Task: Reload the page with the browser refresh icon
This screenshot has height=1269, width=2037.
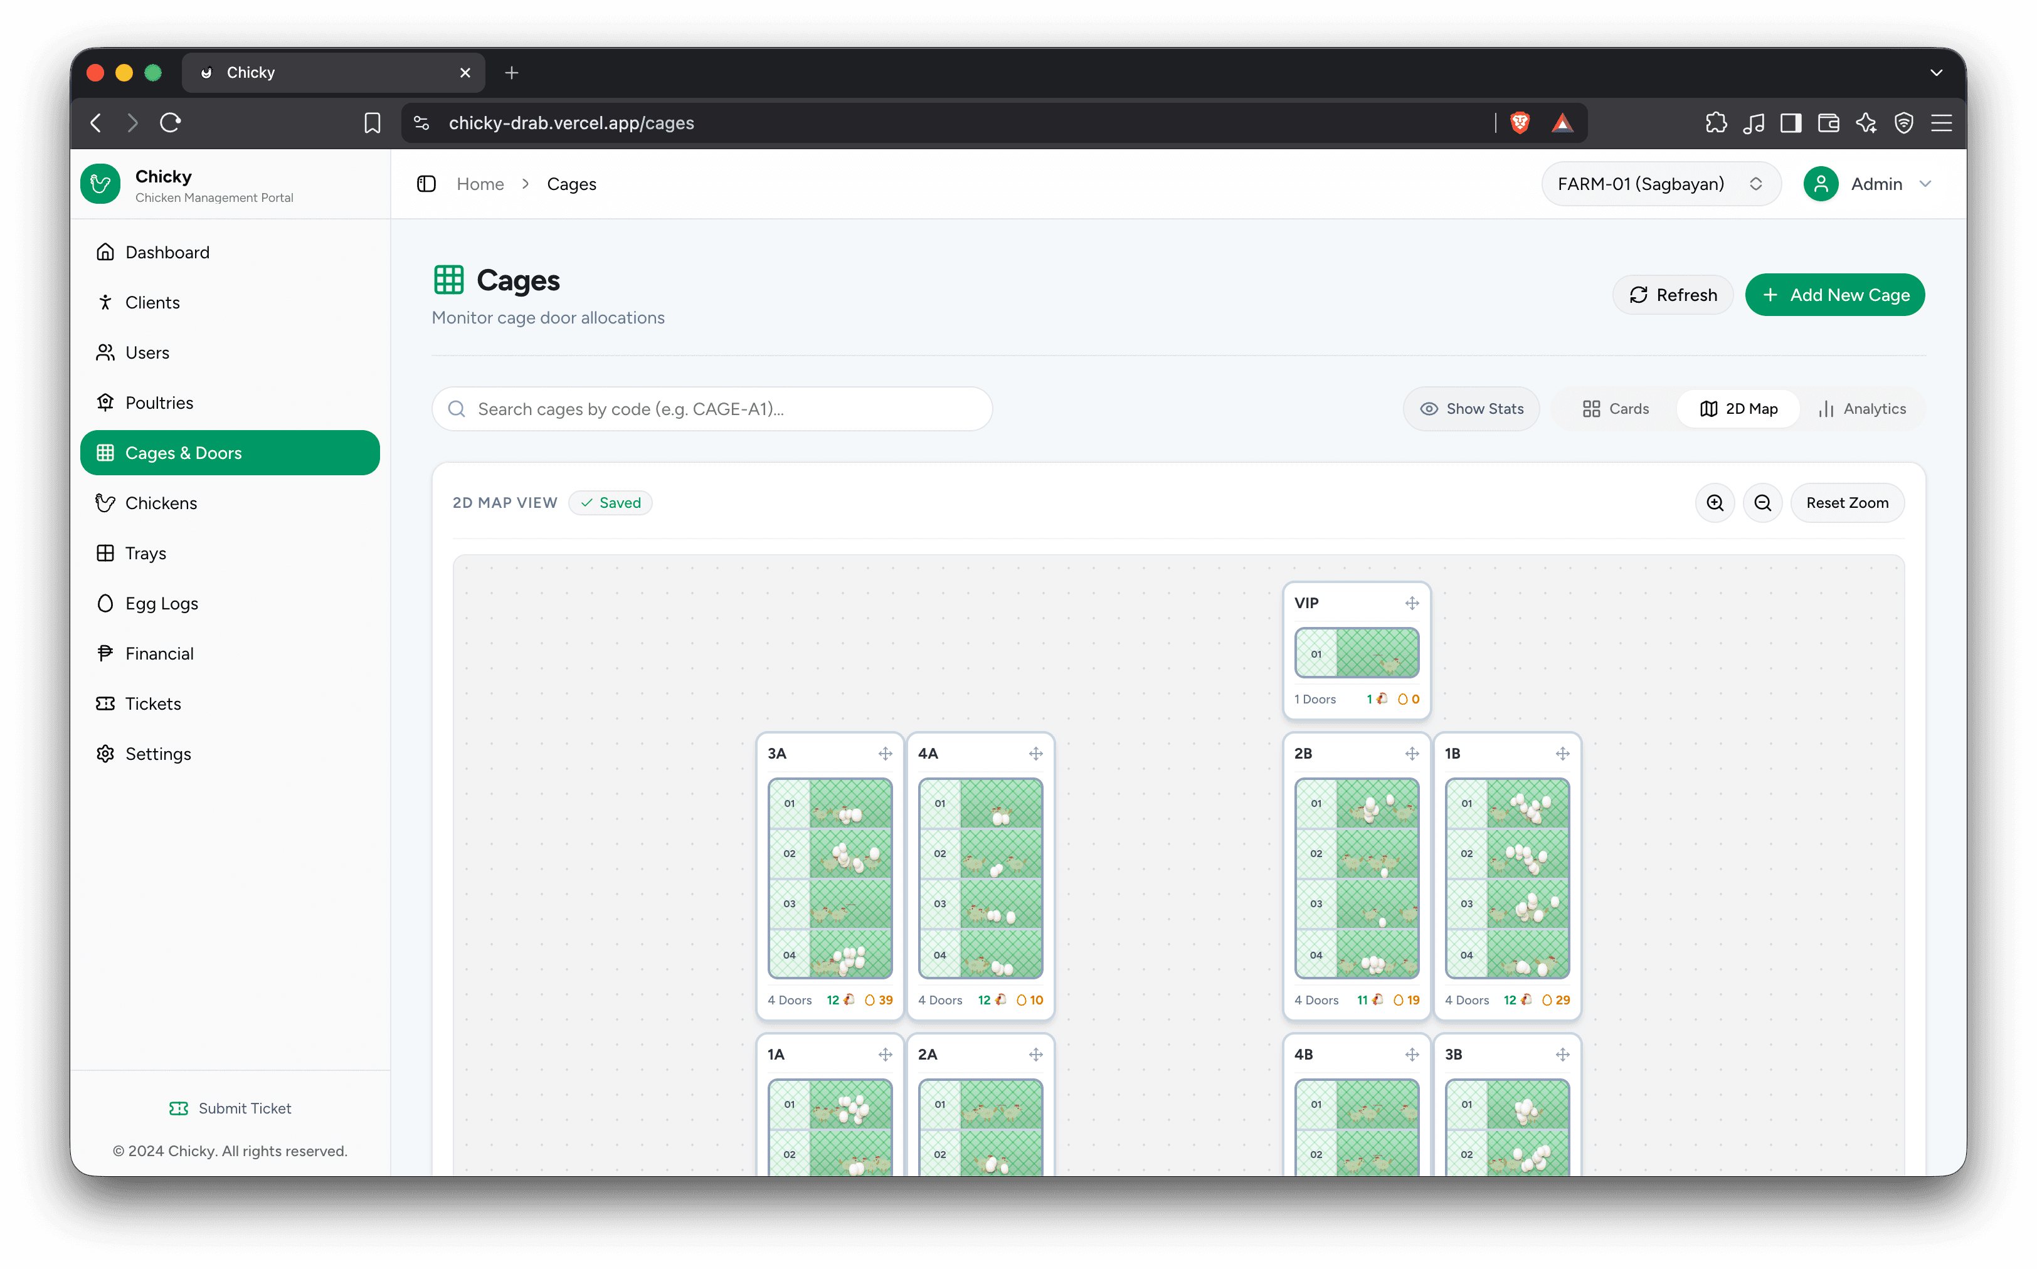Action: click(171, 122)
